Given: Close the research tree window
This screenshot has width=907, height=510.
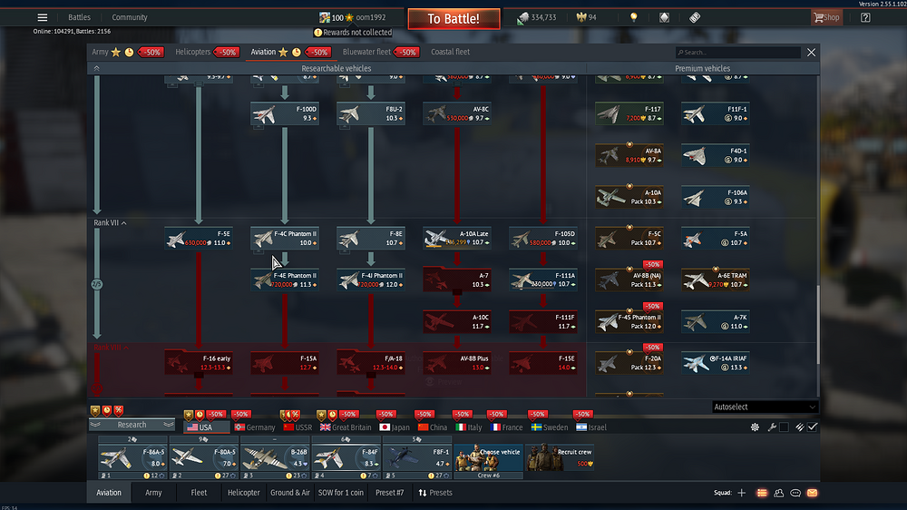Looking at the screenshot, I should (811, 52).
